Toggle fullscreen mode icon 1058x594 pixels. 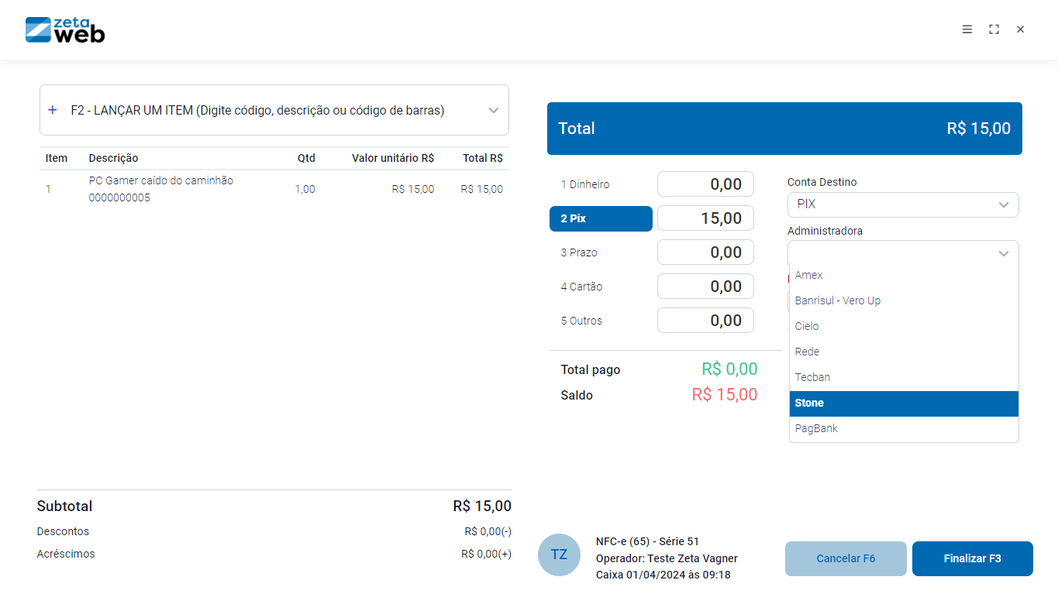(x=994, y=29)
